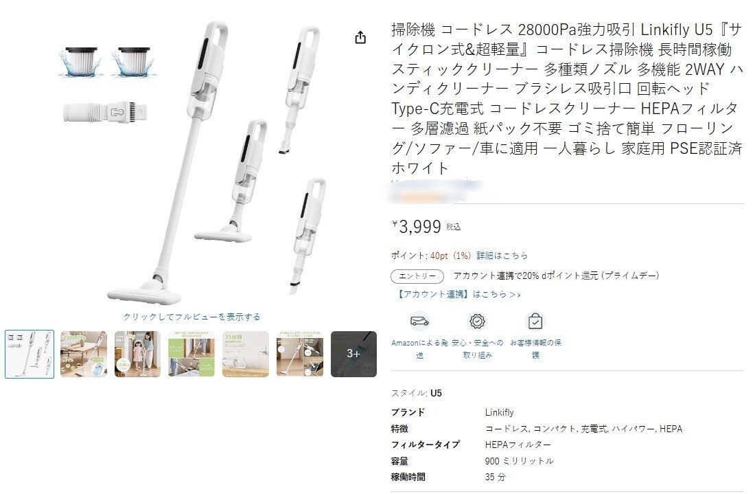
Task: Click the エントリー button
Action: (417, 276)
